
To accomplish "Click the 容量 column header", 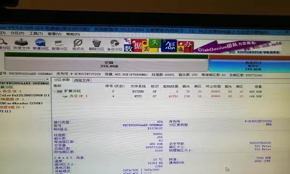I will point(258,87).
